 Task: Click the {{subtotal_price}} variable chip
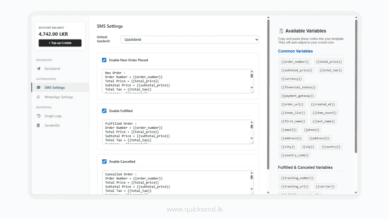coord(297,70)
